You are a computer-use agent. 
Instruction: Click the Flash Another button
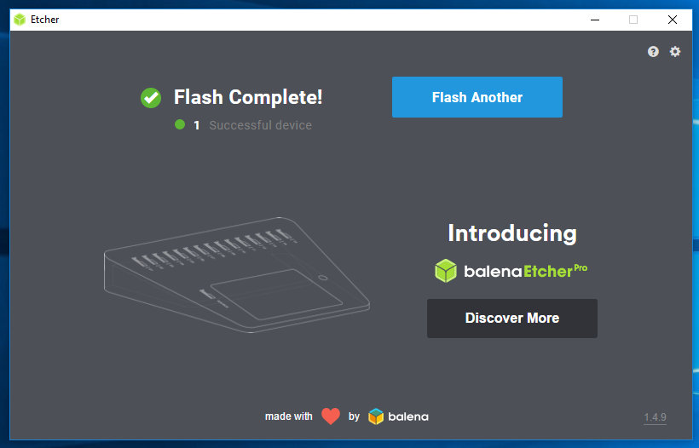[477, 97]
